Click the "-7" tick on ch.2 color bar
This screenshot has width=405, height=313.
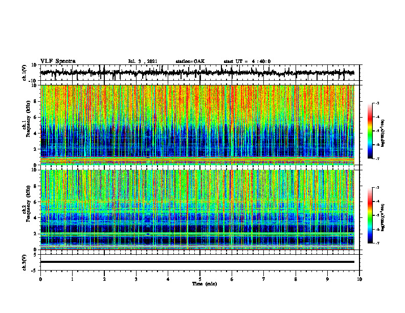(377, 243)
